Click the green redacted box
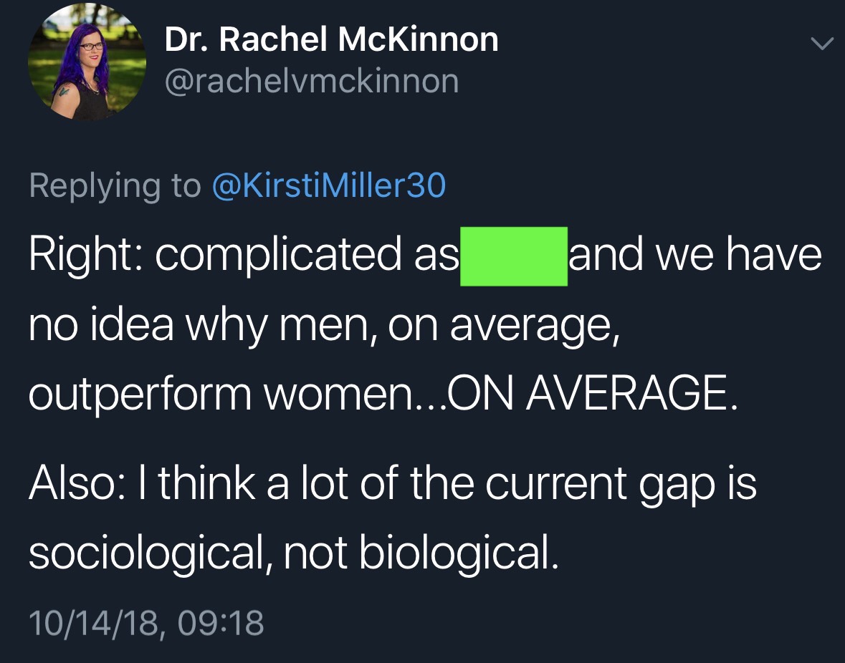The width and height of the screenshot is (845, 663). pyautogui.click(x=514, y=256)
